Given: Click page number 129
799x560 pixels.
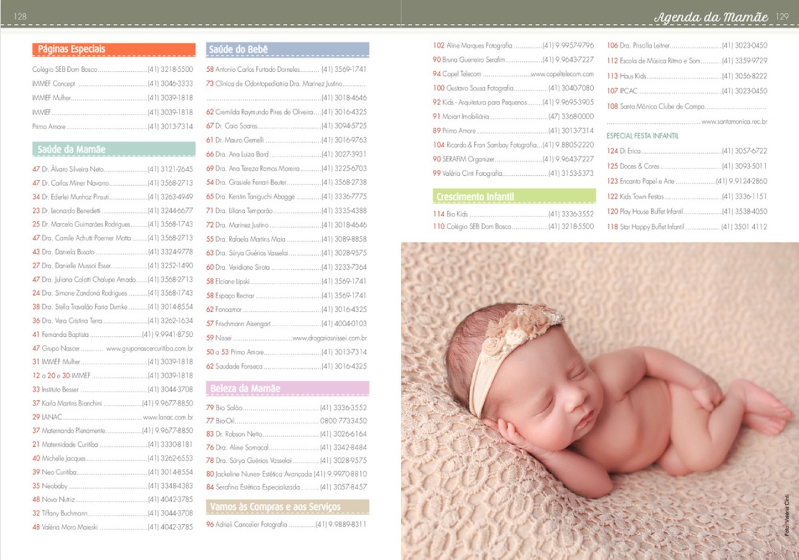Looking at the screenshot, I should (x=782, y=17).
